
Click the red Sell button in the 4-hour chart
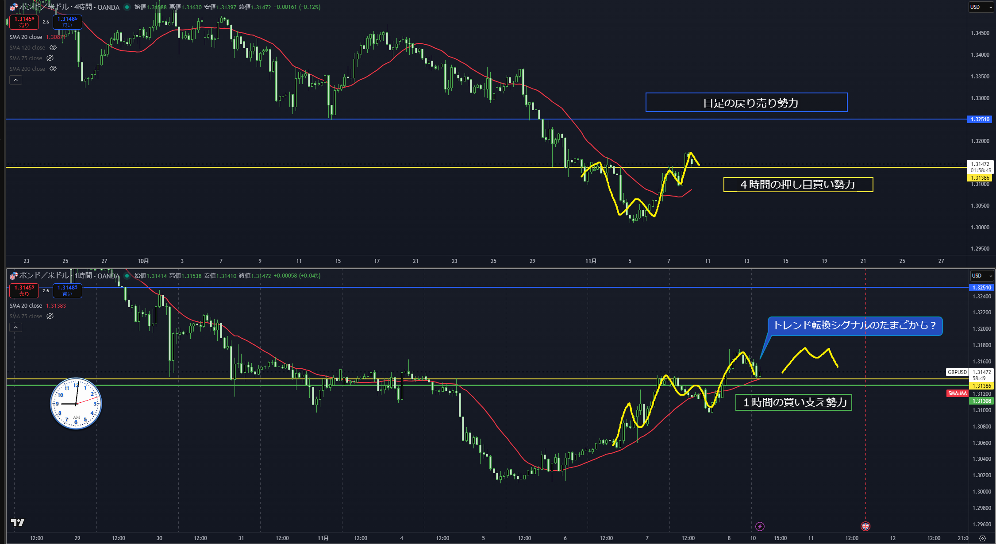(24, 22)
